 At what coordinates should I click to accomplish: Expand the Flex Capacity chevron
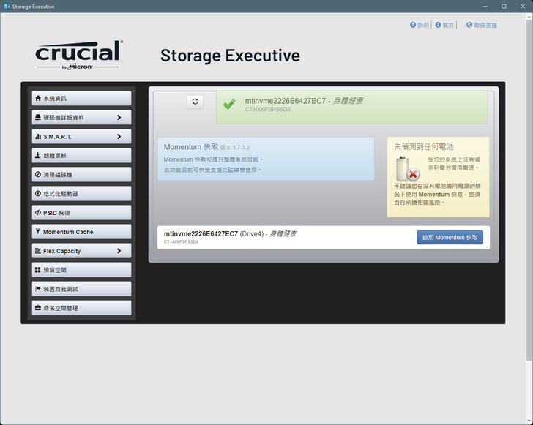click(x=119, y=251)
